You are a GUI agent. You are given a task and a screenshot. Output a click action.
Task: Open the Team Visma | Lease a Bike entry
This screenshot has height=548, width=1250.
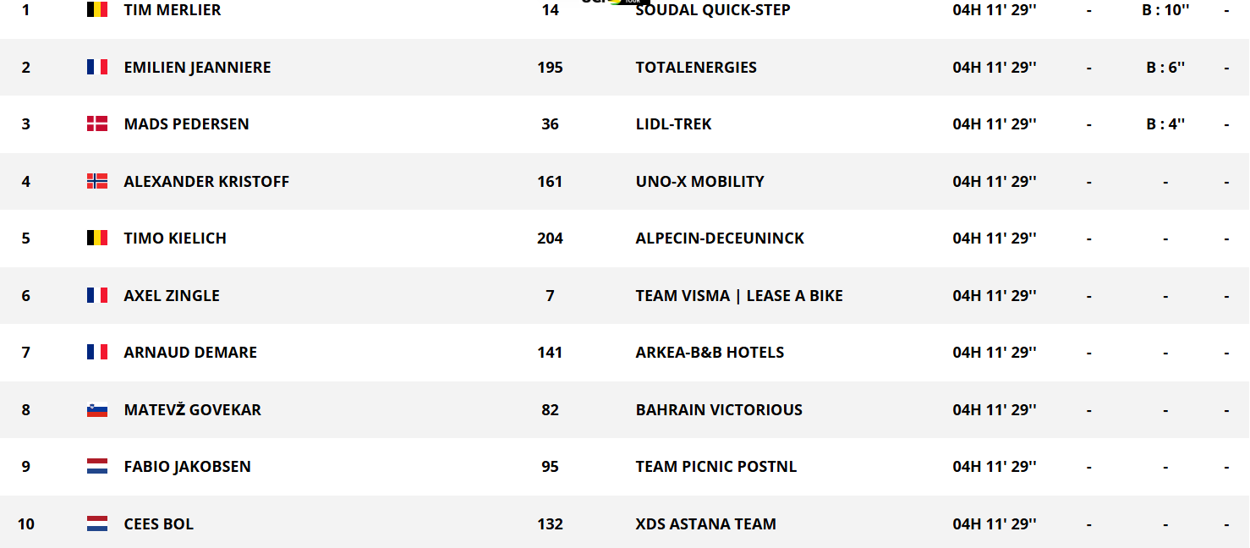[739, 295]
